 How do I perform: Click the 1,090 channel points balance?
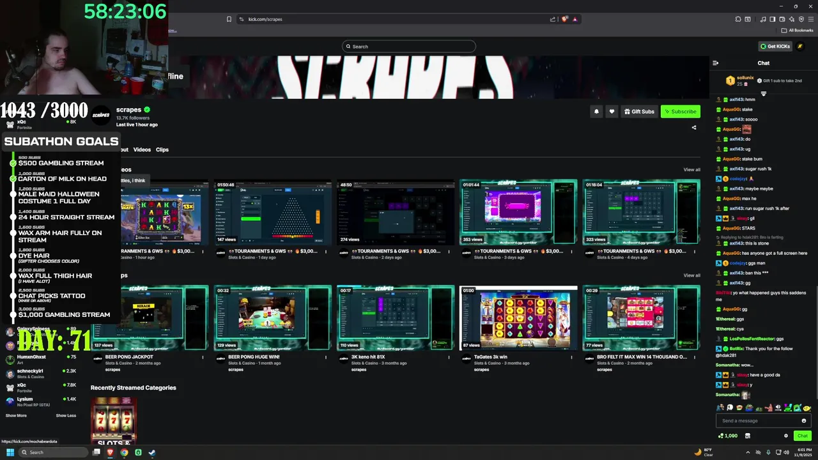tap(728, 436)
